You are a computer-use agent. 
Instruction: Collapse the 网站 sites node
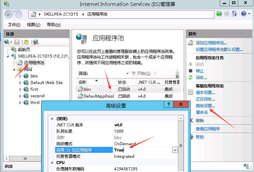pyautogui.click(x=14, y=69)
